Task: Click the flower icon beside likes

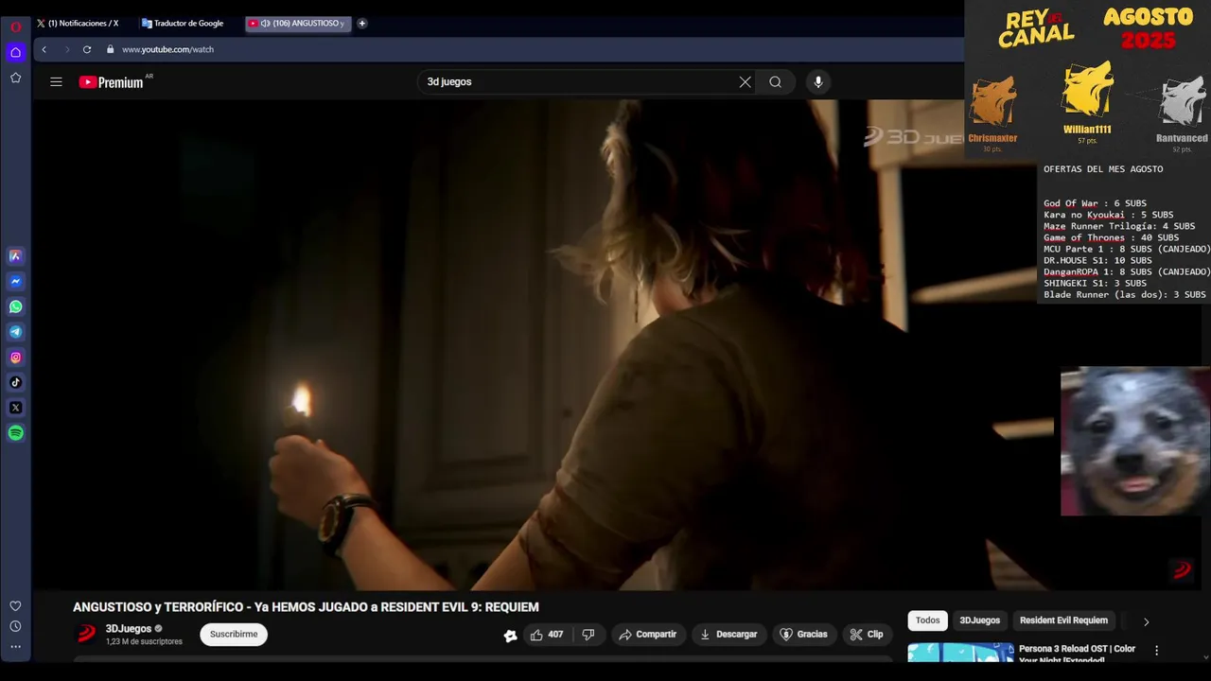Action: point(510,636)
